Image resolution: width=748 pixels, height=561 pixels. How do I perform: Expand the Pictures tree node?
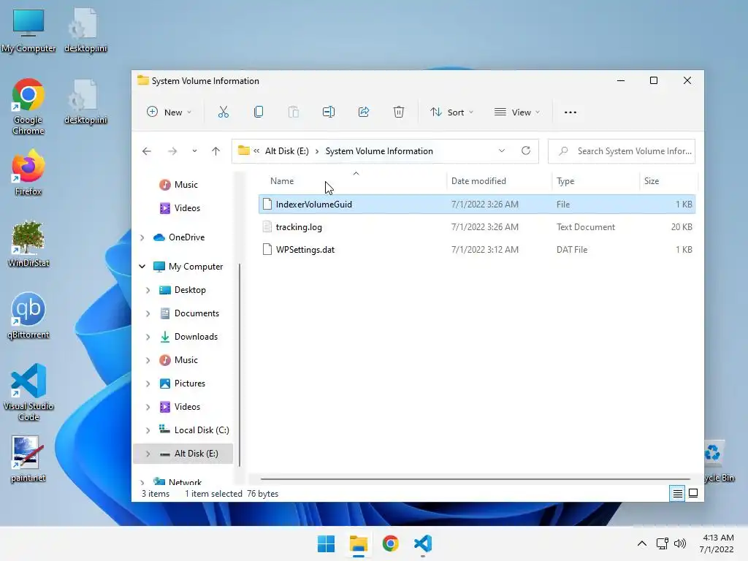pos(148,383)
